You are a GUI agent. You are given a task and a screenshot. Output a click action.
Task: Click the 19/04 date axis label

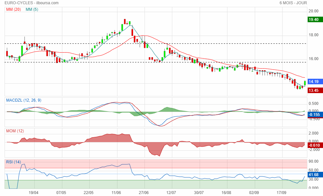click(33, 192)
